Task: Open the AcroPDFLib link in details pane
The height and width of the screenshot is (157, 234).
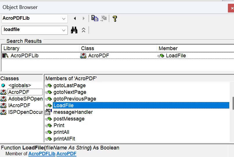Action: pyautogui.click(x=42, y=154)
